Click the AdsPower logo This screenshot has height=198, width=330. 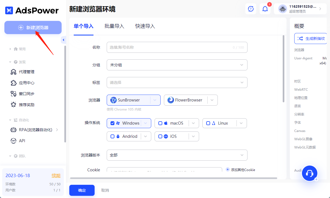(32, 10)
